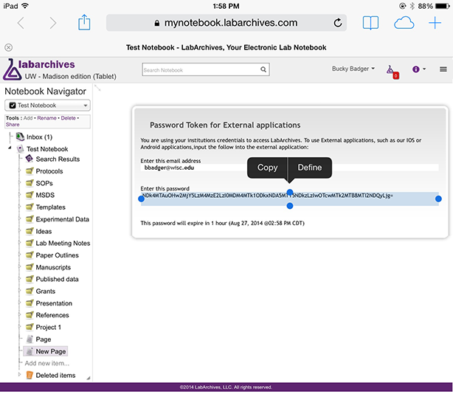Click the Ideas folder icon
The width and height of the screenshot is (453, 397).
(30, 231)
